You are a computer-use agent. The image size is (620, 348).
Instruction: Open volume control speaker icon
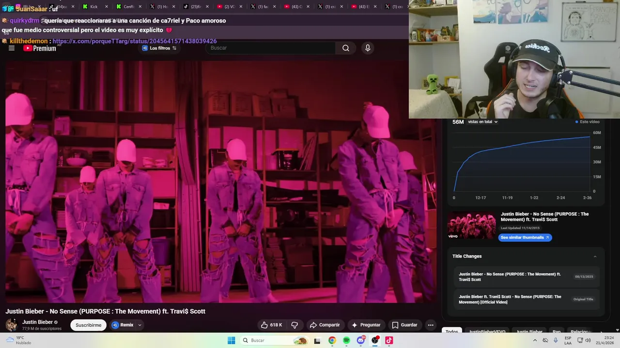[x=588, y=340]
